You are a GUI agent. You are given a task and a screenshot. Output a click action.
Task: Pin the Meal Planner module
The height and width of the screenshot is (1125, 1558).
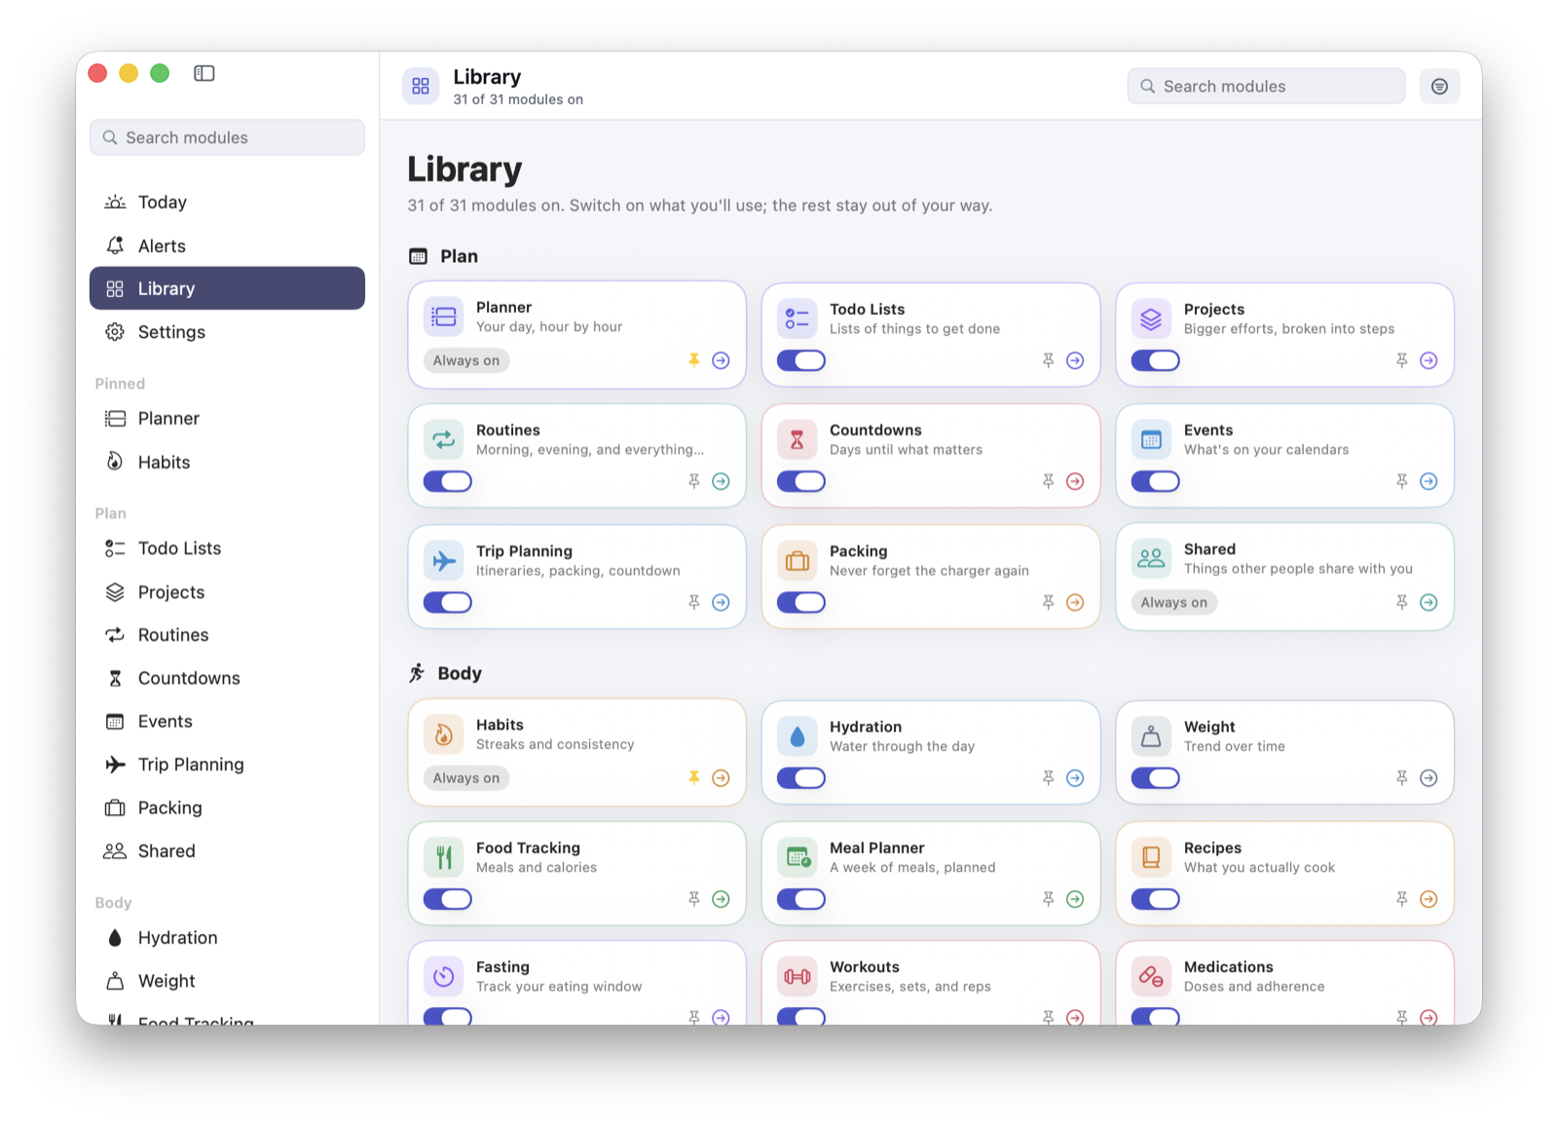[x=1048, y=899]
